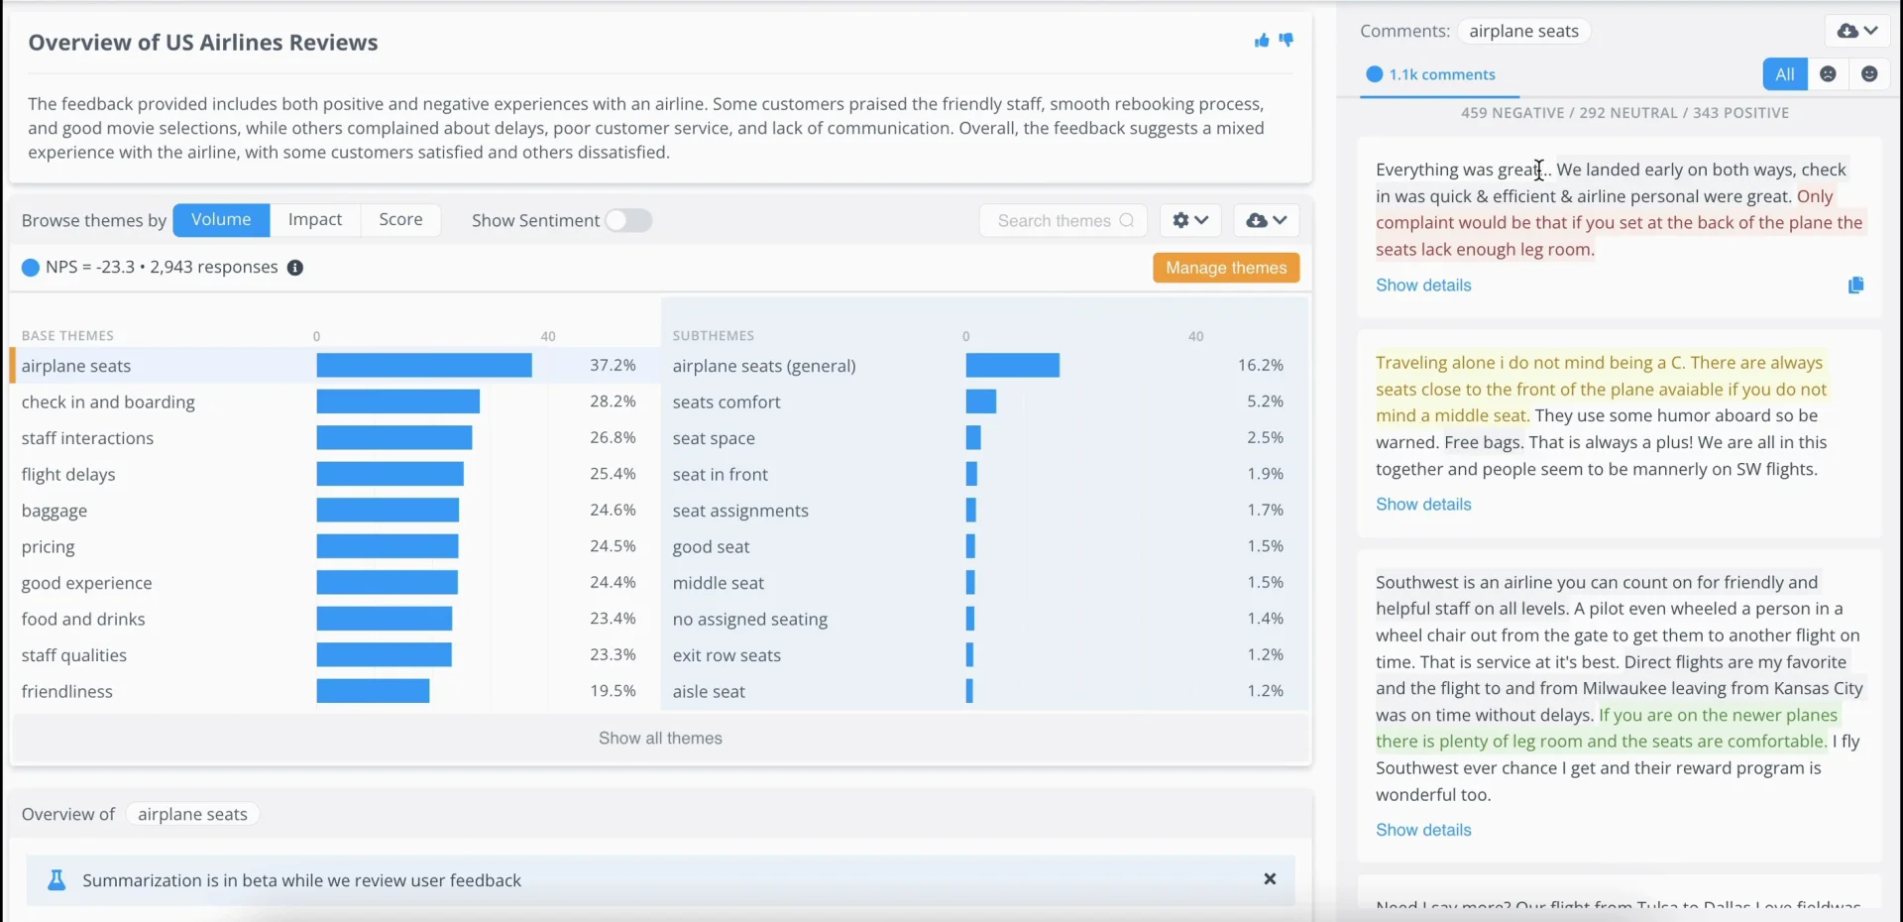Click the sentiment counts line 459 NEGATIVE
This screenshot has width=1903, height=922.
(1624, 113)
